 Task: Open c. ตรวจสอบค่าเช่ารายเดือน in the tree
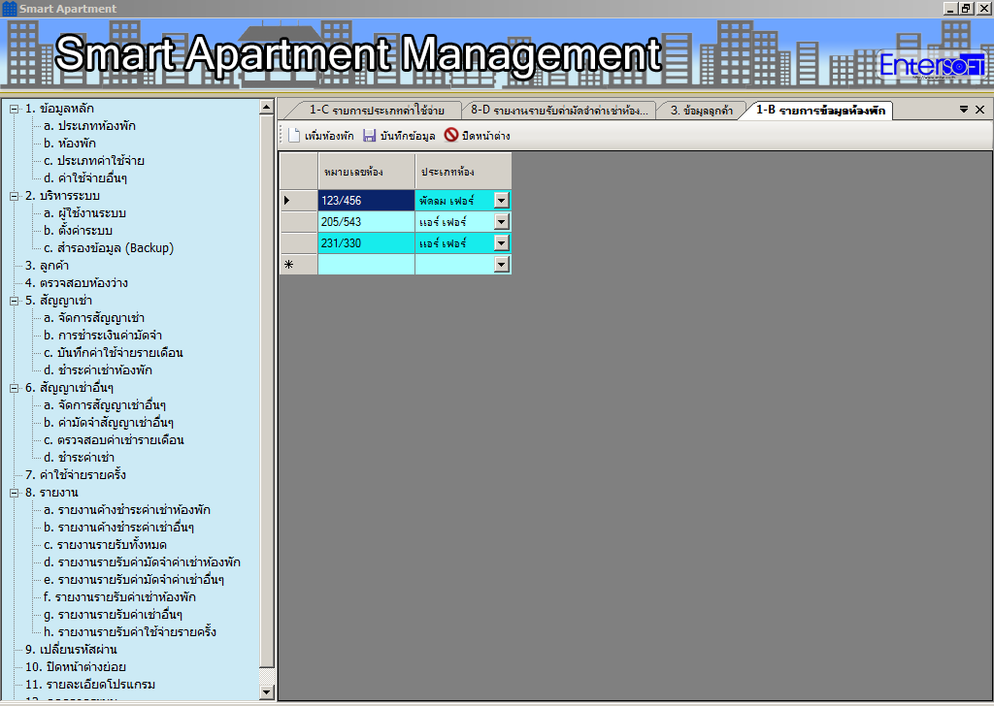(115, 440)
